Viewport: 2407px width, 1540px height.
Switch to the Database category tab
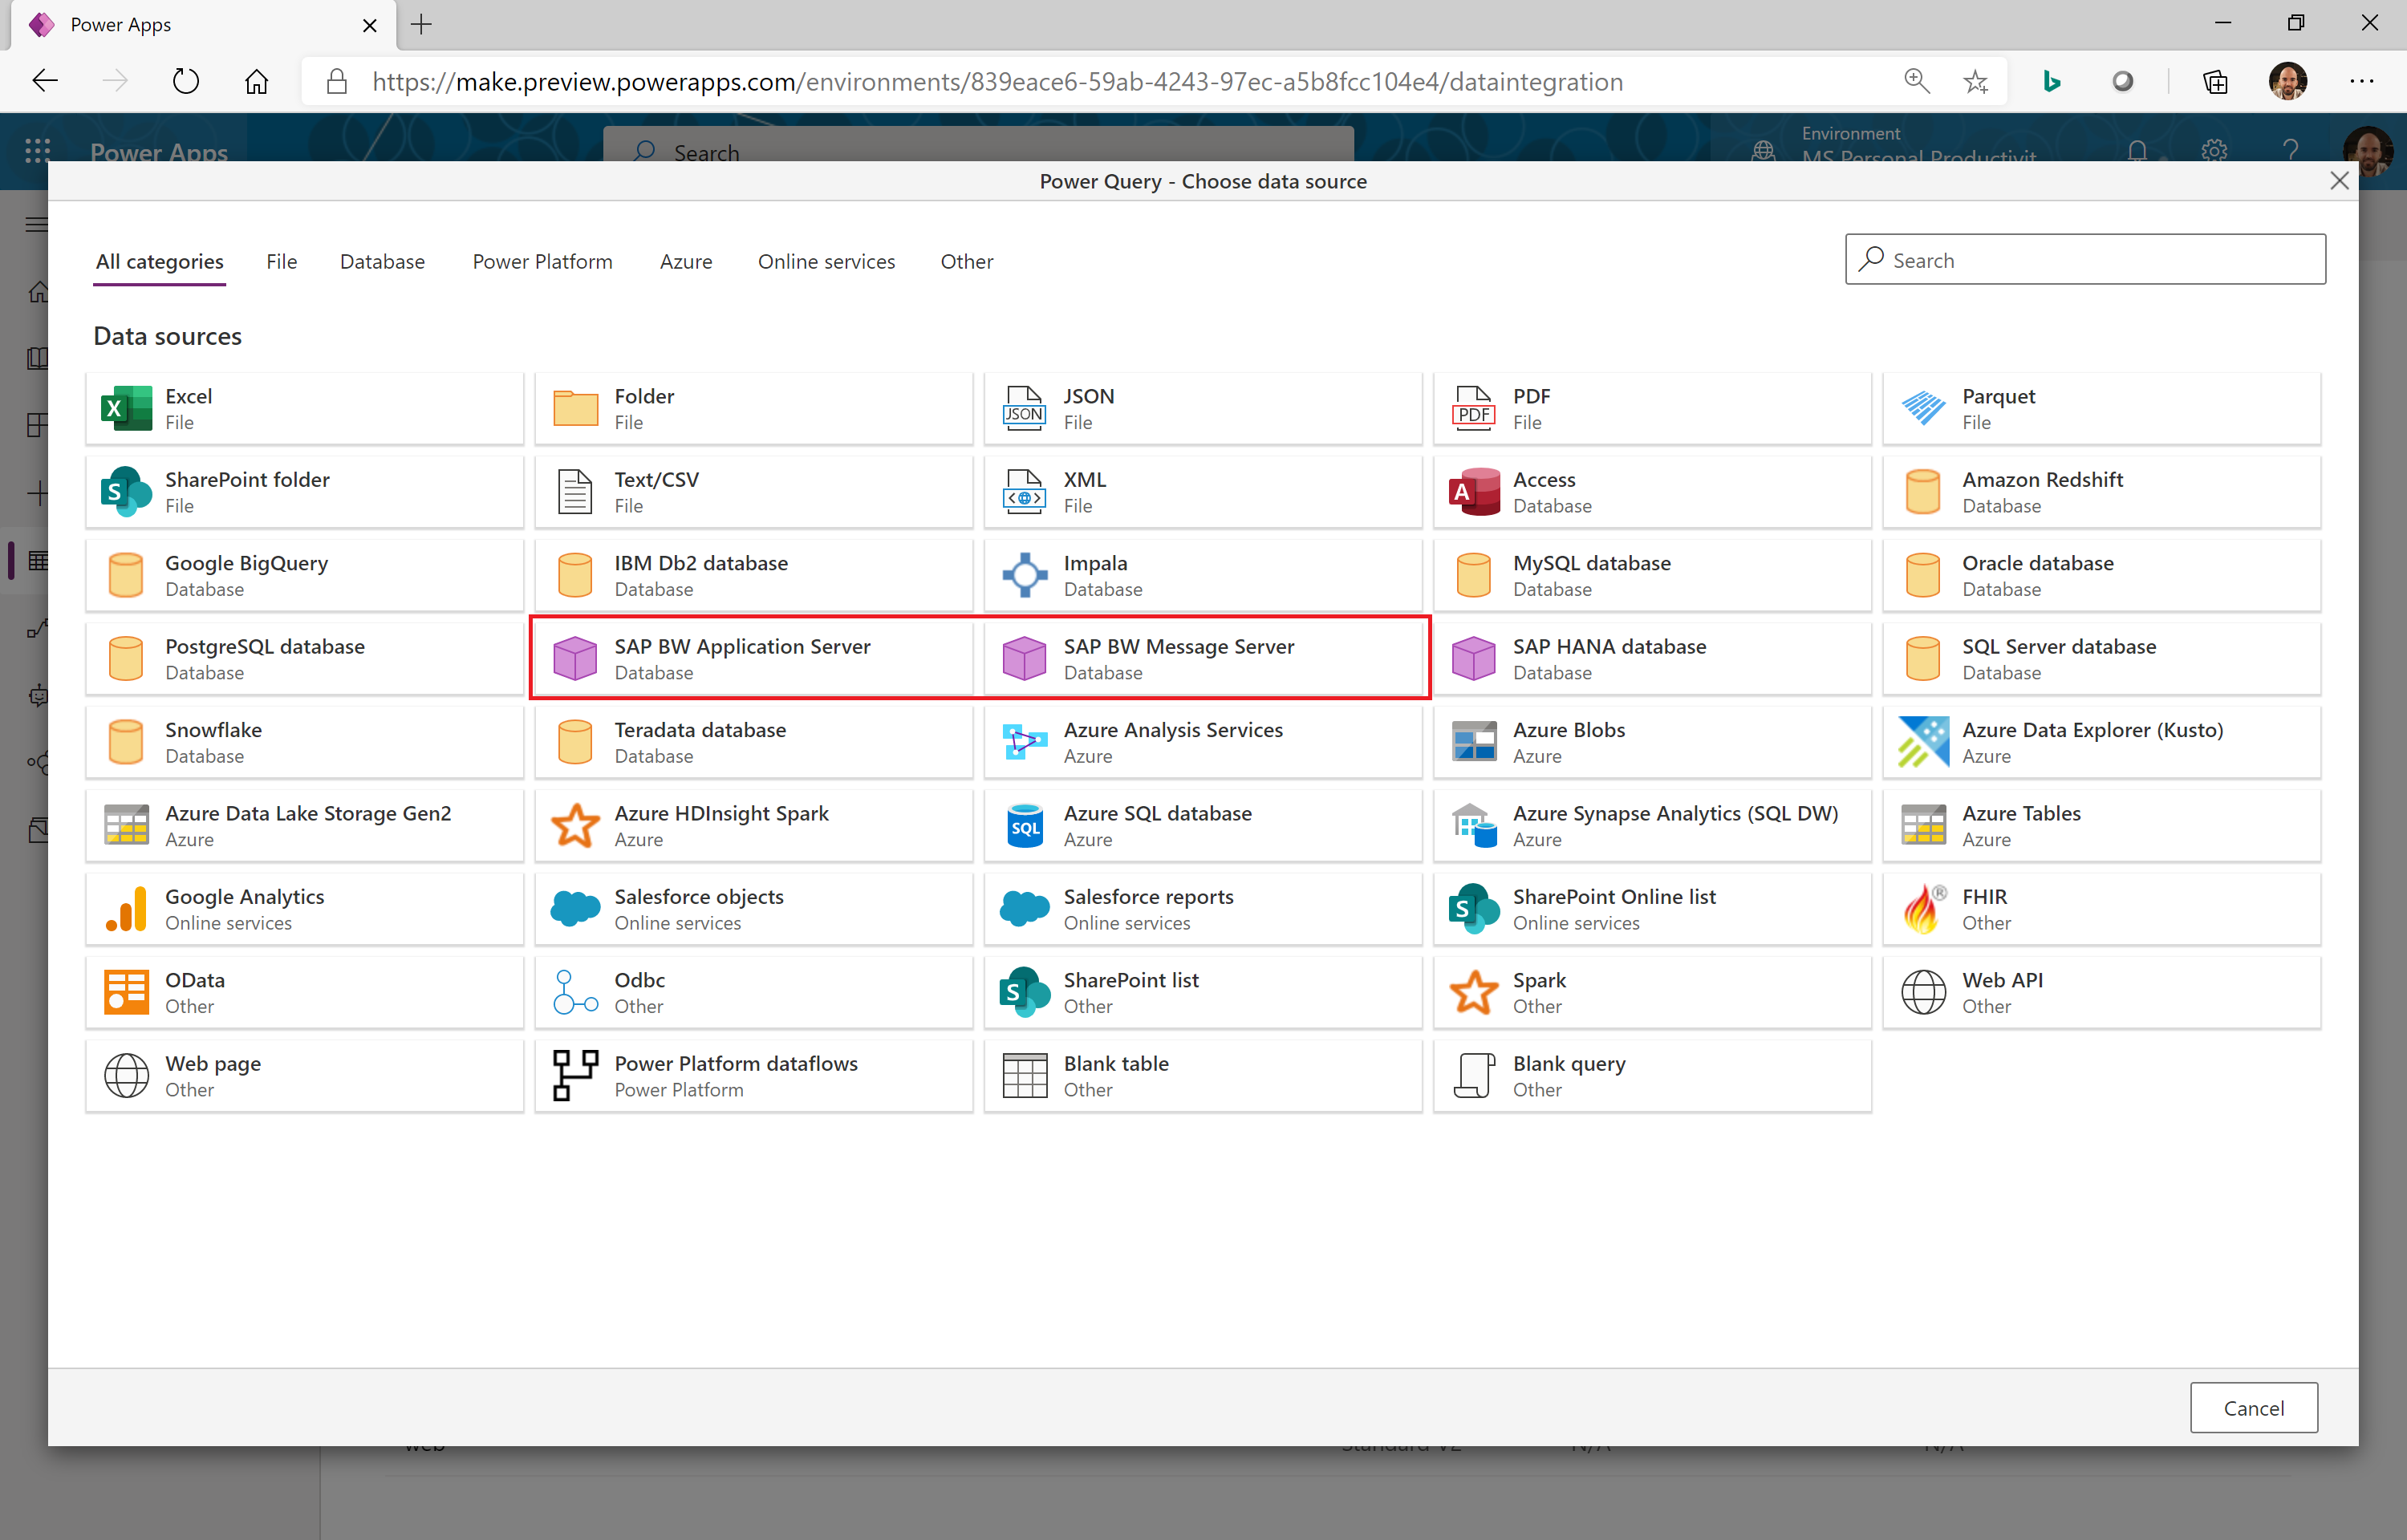(x=382, y=262)
